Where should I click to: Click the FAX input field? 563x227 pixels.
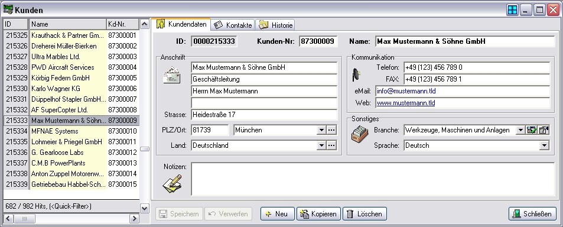tap(477, 79)
